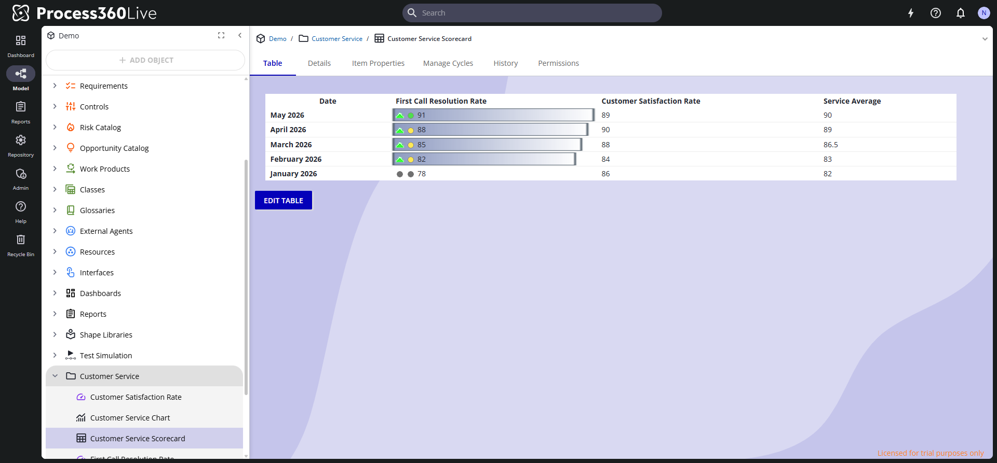The width and height of the screenshot is (997, 463).
Task: Expand the Controls tree node
Action: point(55,106)
